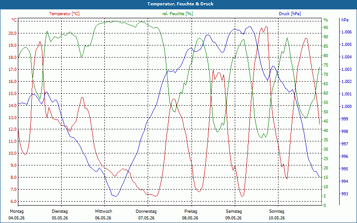This screenshot has height=223, width=357.
Task: Select the Samstag 09.05.26 date label
Action: (233, 215)
